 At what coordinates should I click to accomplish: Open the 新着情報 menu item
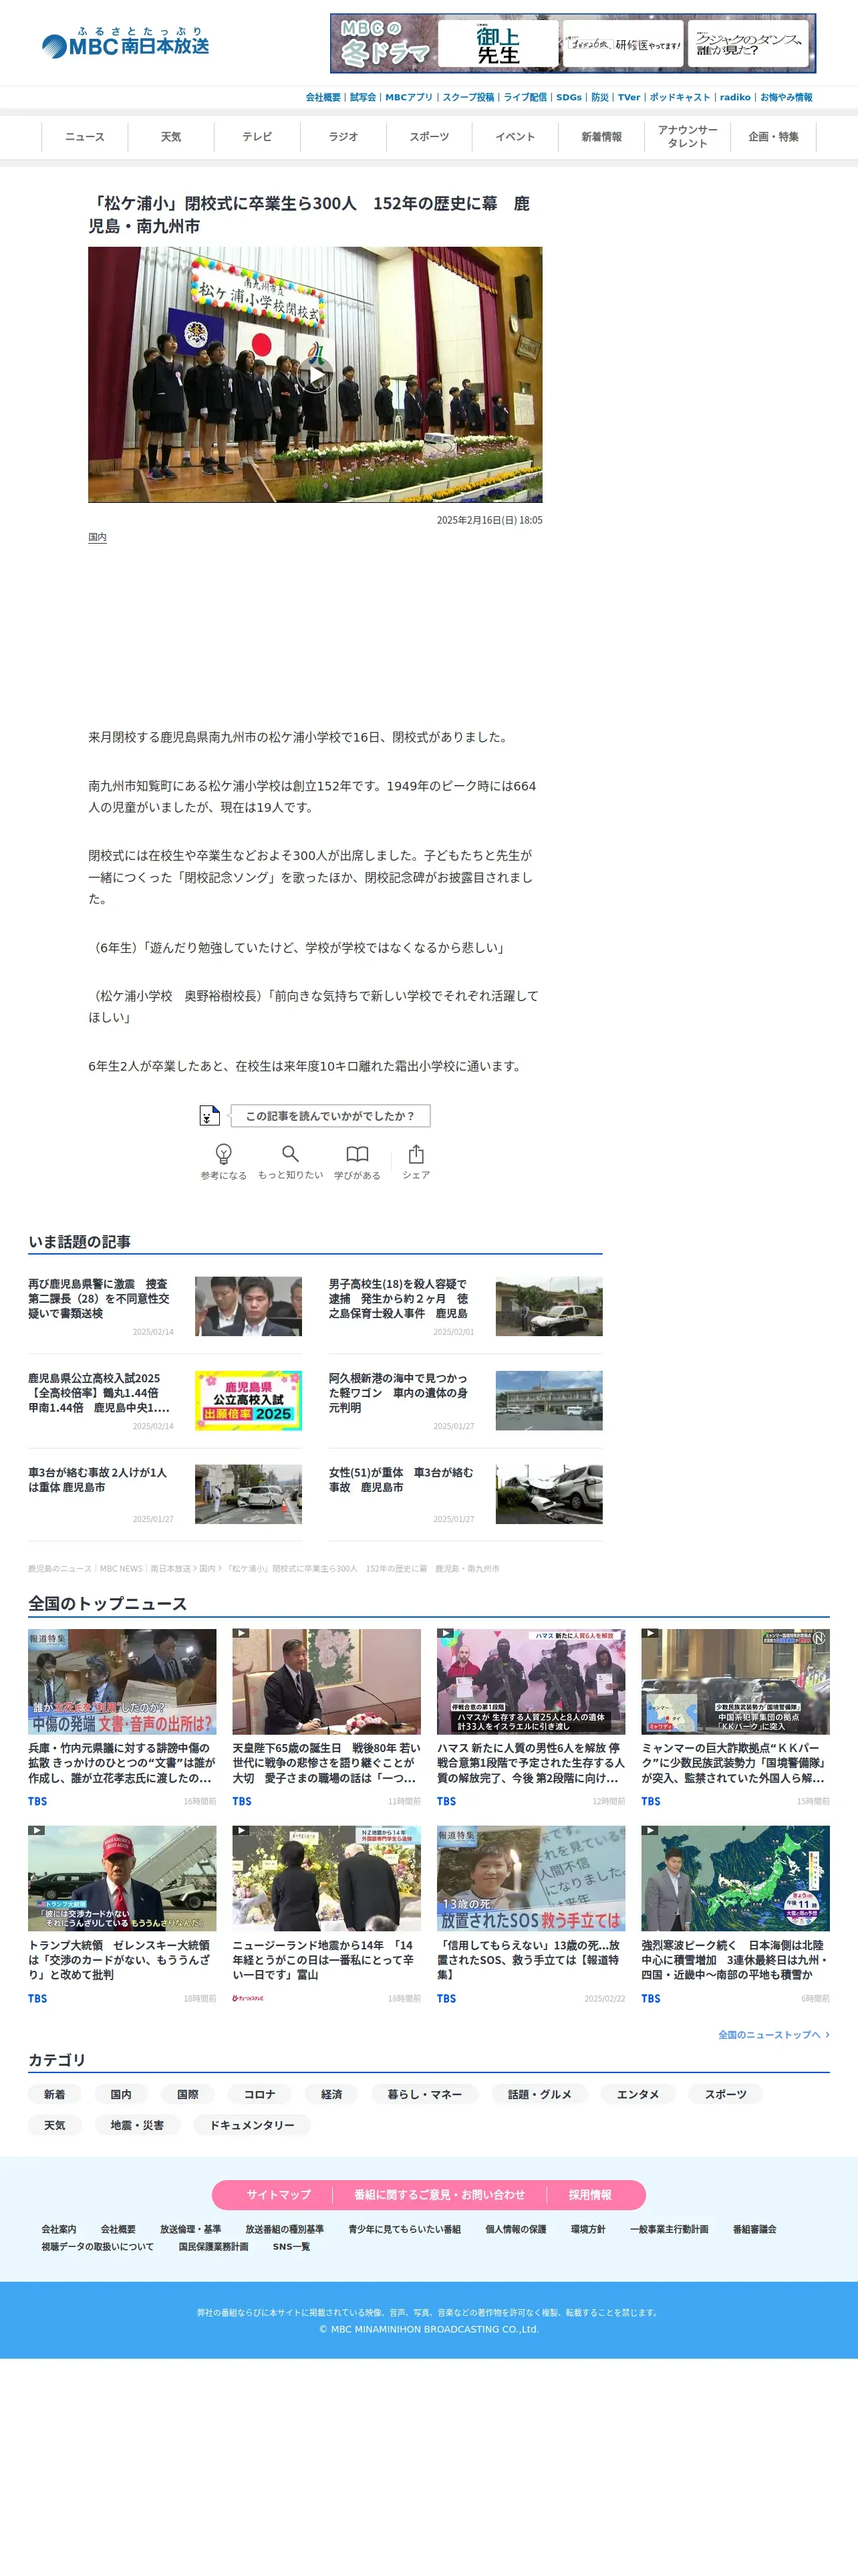[601, 137]
